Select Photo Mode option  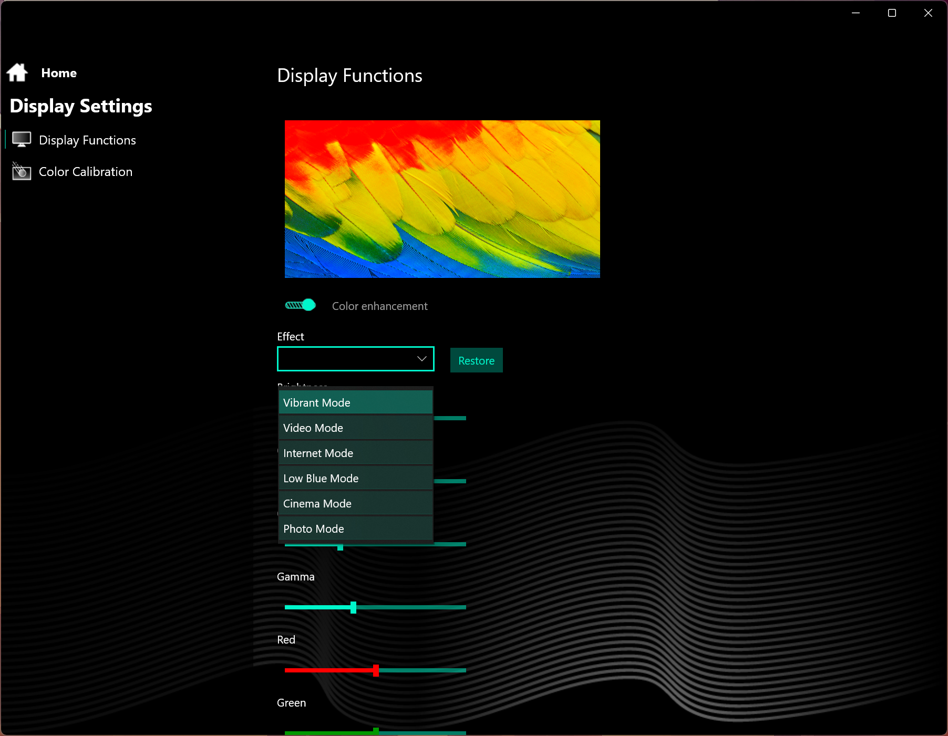[x=356, y=528]
